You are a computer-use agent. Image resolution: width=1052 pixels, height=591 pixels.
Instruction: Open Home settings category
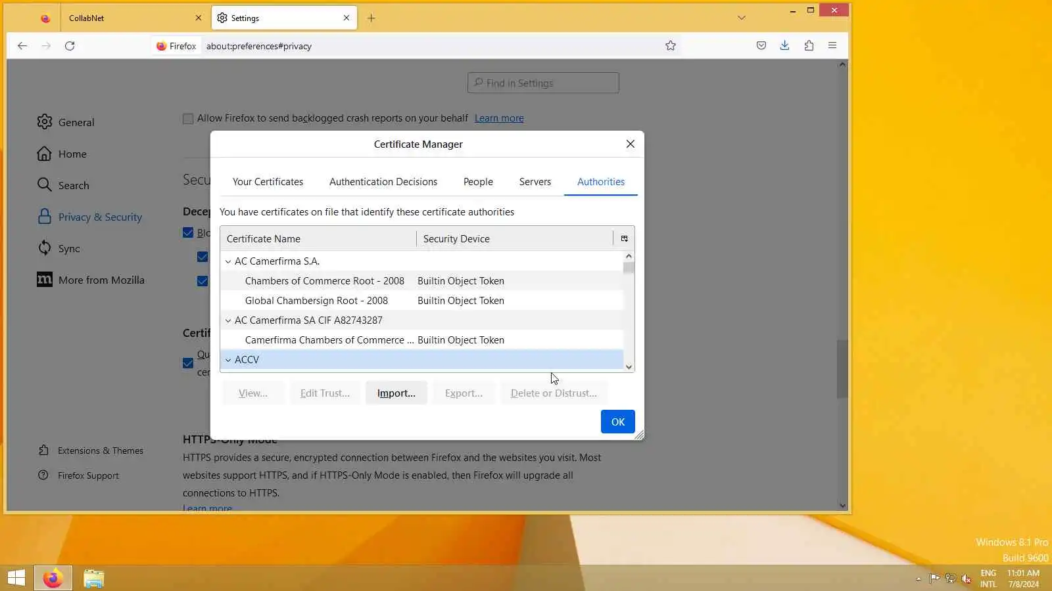click(62, 154)
